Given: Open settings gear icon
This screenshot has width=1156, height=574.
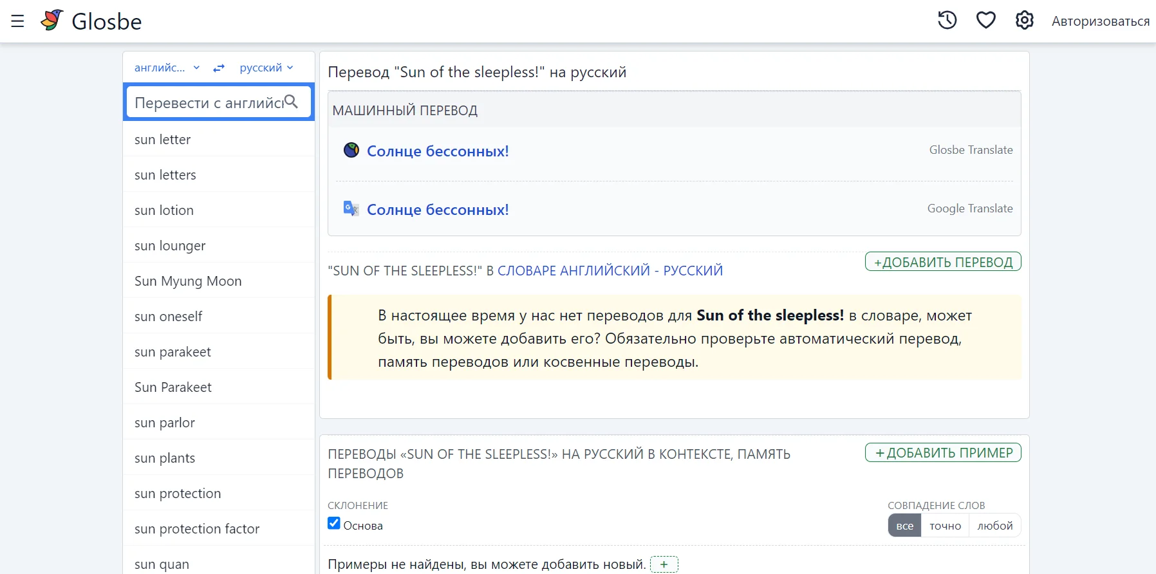Looking at the screenshot, I should (1024, 21).
